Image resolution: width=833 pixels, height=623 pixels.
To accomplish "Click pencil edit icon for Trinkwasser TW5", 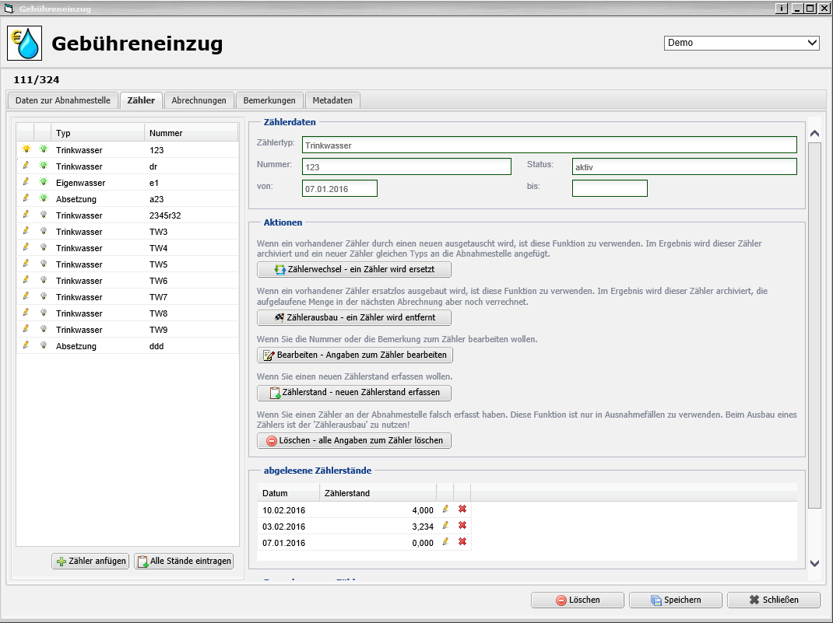I will (x=26, y=264).
